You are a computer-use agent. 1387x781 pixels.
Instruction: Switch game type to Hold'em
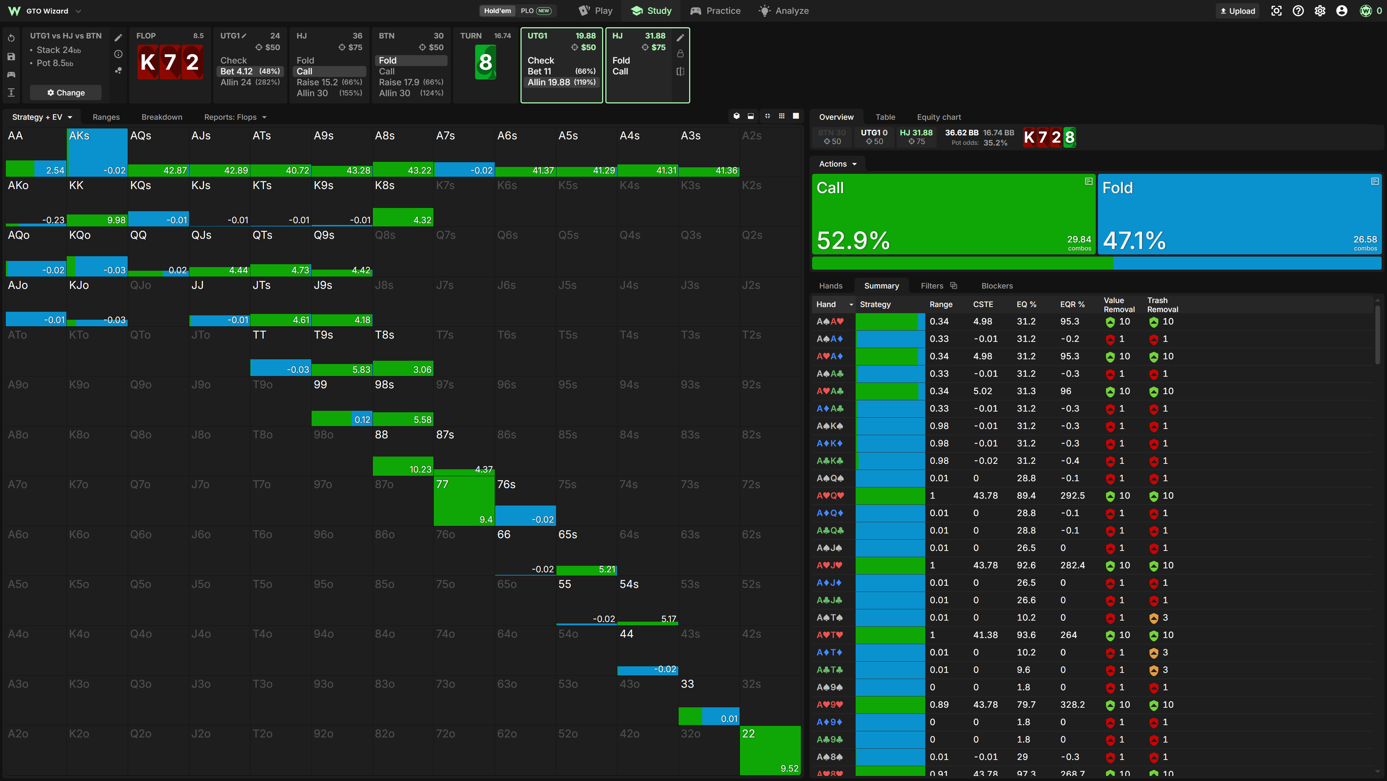click(x=497, y=11)
